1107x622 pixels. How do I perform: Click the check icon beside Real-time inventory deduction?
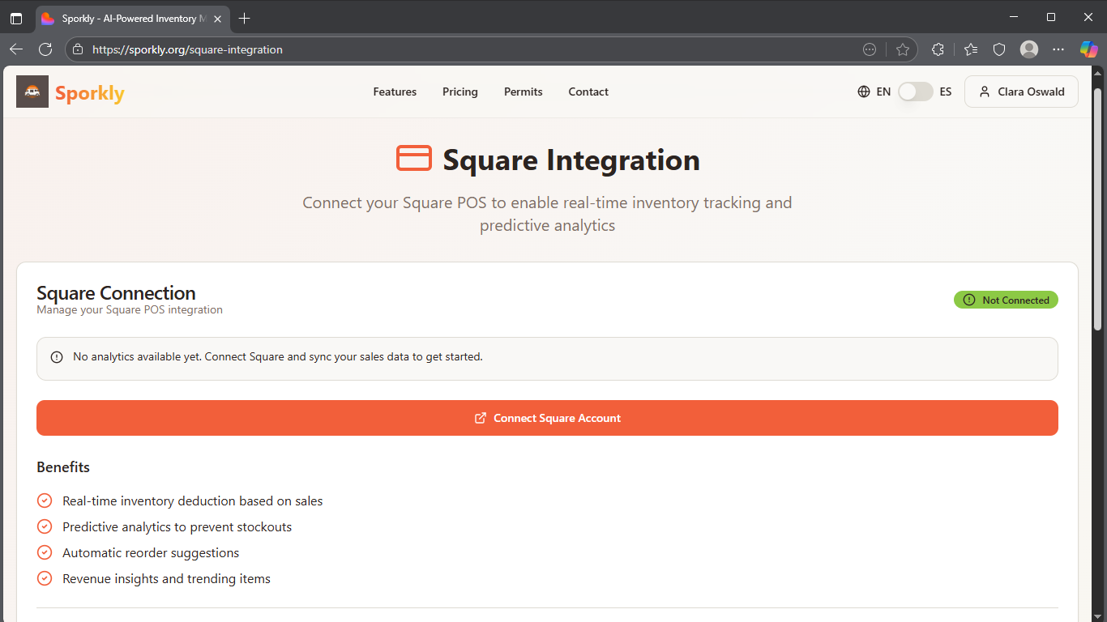coord(45,501)
